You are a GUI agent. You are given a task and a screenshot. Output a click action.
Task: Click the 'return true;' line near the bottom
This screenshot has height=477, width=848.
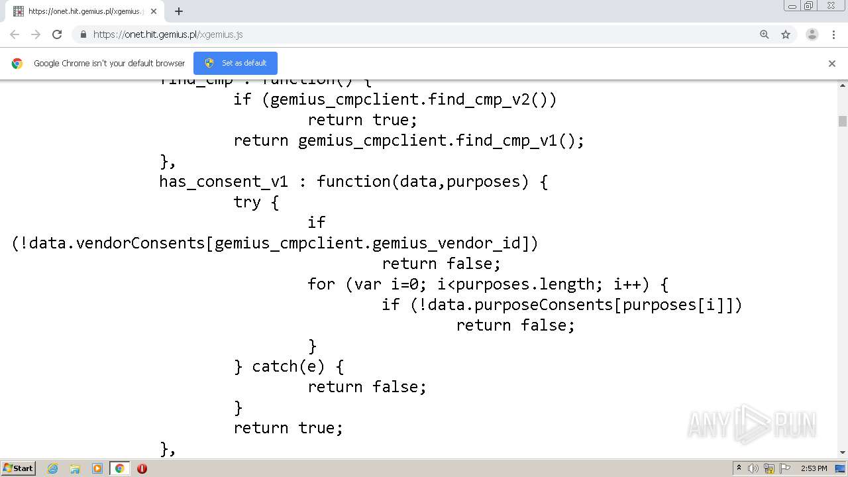point(288,428)
